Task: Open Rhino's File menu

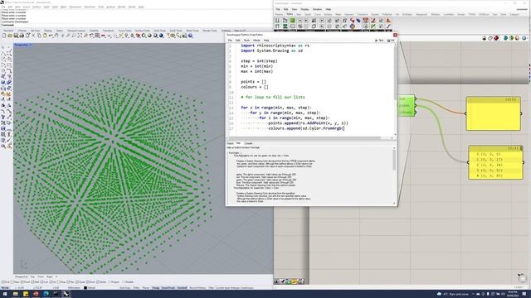Action: point(3,7)
